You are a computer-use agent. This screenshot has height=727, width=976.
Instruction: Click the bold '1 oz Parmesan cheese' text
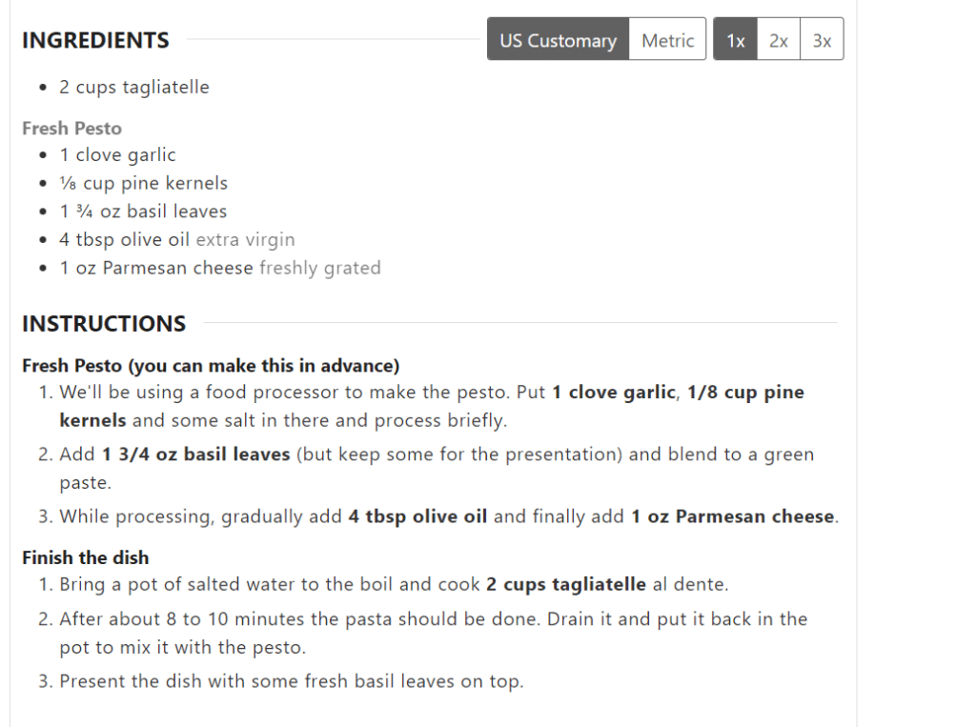[x=736, y=515]
